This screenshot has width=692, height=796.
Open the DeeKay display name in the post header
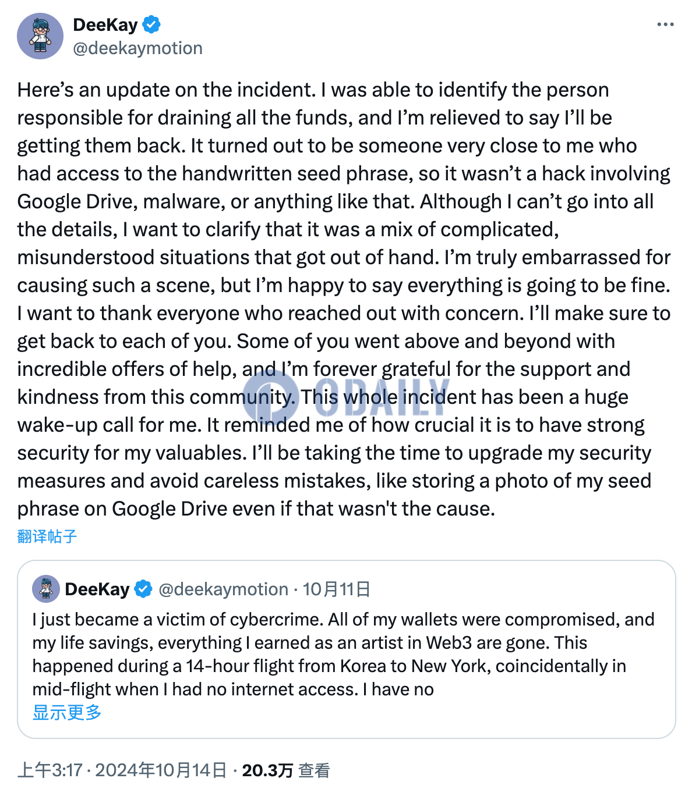pyautogui.click(x=105, y=25)
